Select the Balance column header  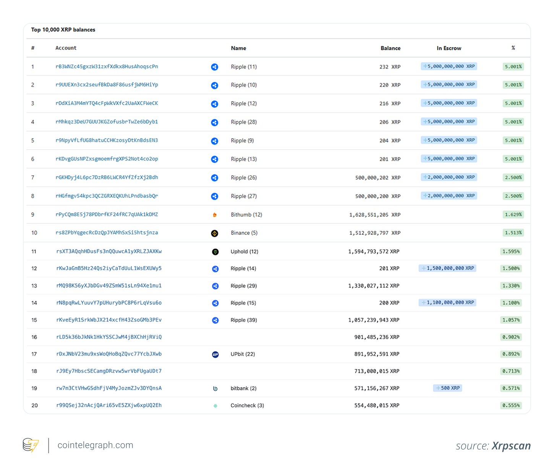point(390,48)
